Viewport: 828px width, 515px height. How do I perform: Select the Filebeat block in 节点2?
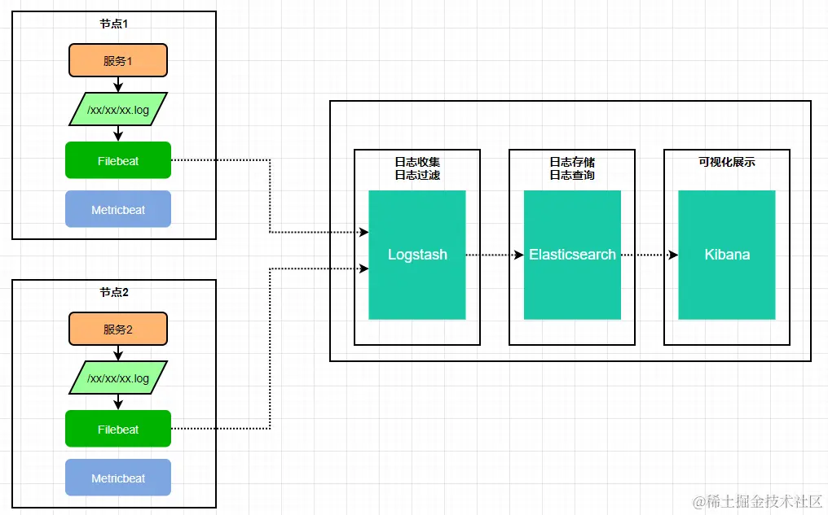(117, 429)
